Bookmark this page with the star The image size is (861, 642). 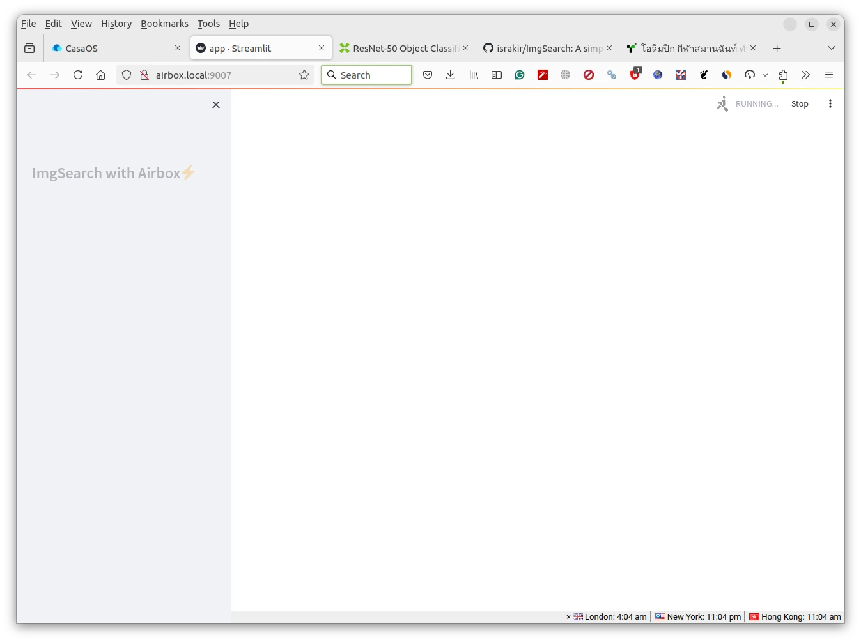pyautogui.click(x=304, y=75)
